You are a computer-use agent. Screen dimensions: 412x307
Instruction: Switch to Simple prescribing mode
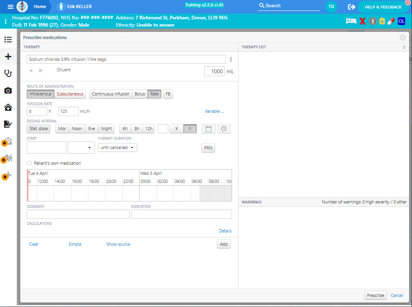coord(75,244)
